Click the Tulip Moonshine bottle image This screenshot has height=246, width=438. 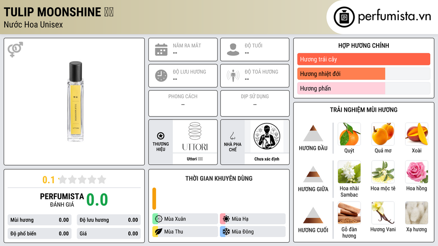click(75, 101)
